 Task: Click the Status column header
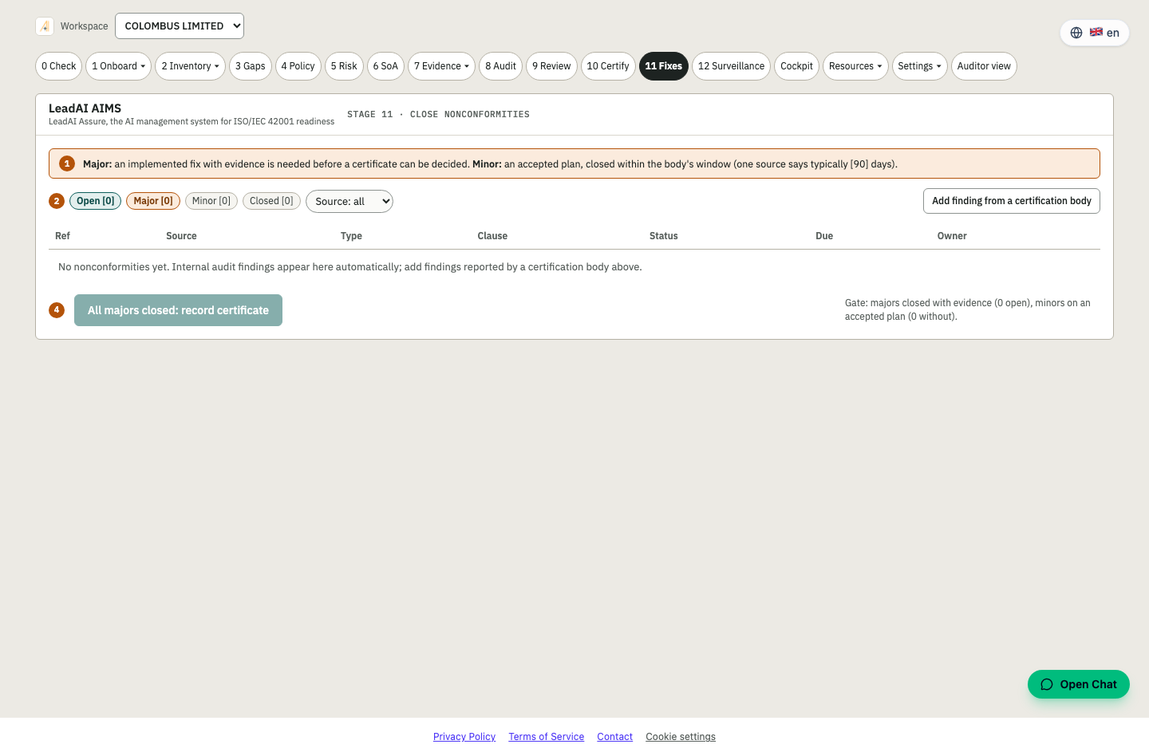(x=664, y=236)
